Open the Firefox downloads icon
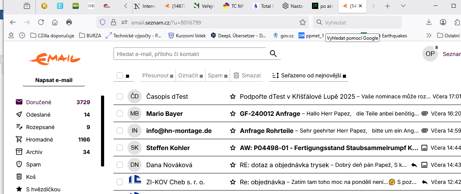Viewport: 461px width, 194px height. coord(429,22)
